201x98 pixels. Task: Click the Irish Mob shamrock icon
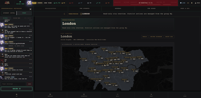(20, 2)
